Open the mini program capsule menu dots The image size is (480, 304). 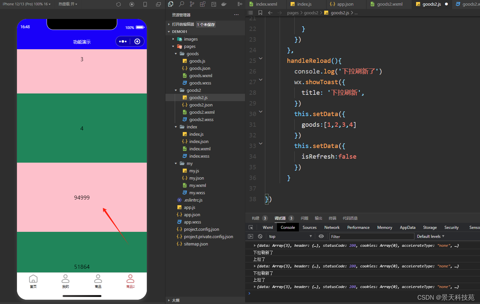click(x=123, y=42)
